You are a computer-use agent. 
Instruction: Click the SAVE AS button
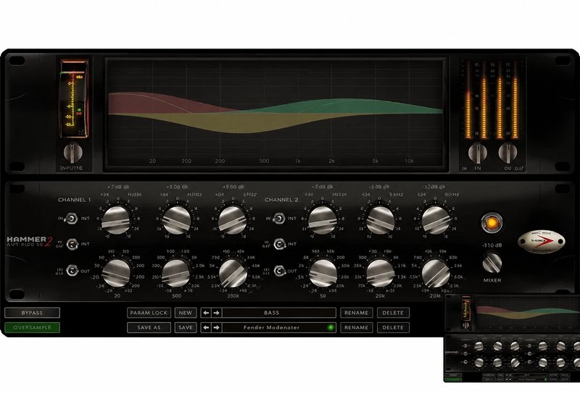click(x=149, y=327)
